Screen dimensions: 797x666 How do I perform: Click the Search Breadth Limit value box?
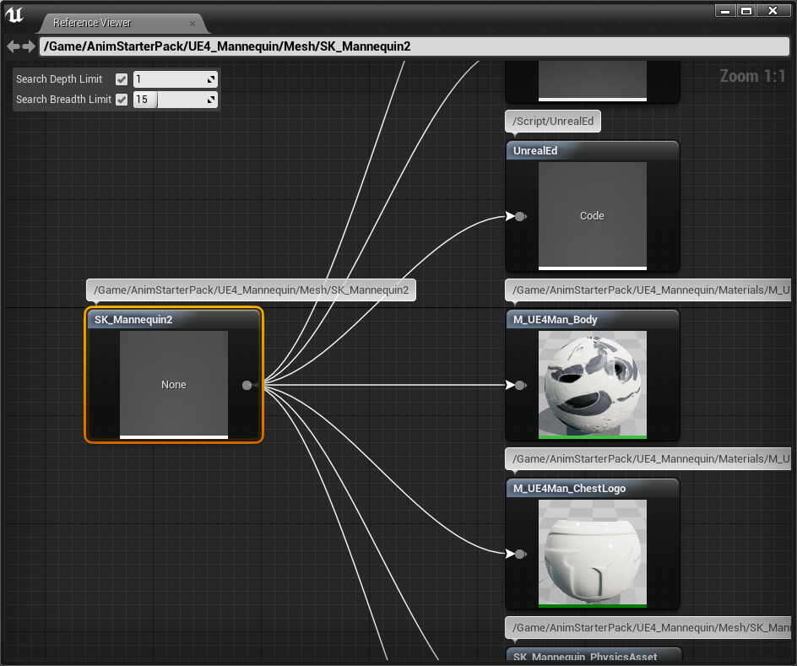click(176, 99)
